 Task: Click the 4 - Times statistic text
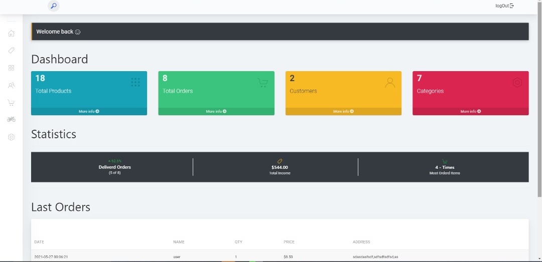pyautogui.click(x=445, y=167)
